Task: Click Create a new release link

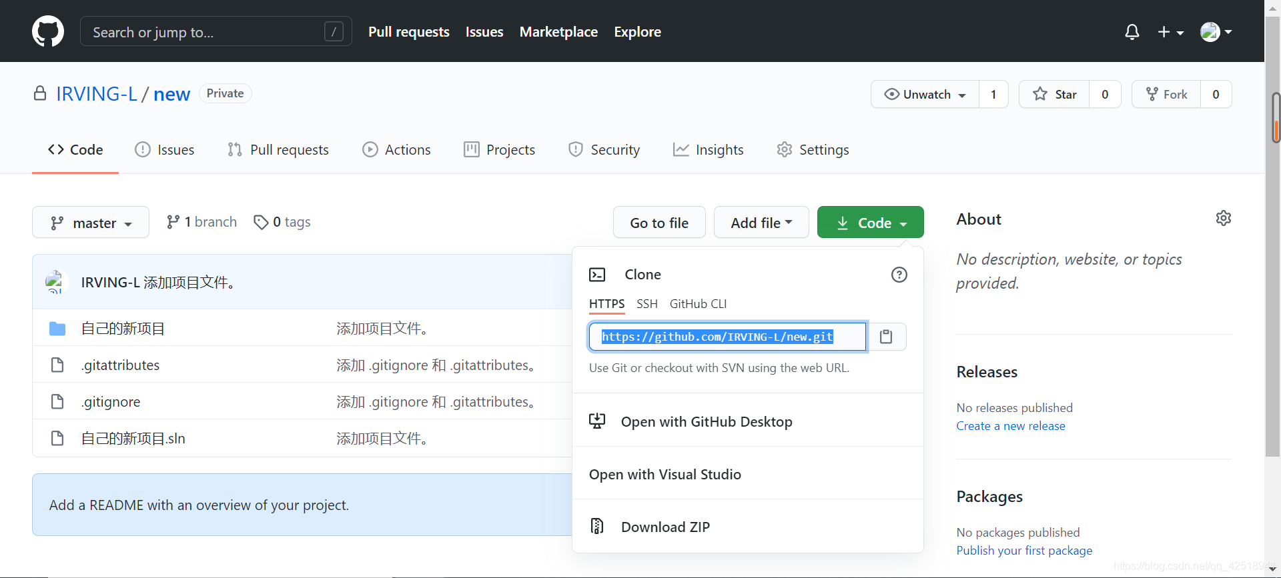Action: [1011, 426]
